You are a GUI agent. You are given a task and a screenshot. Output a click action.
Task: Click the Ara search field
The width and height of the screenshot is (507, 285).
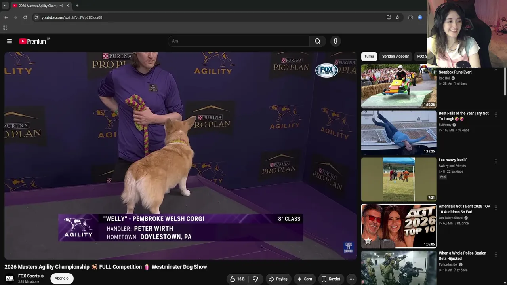point(238,41)
